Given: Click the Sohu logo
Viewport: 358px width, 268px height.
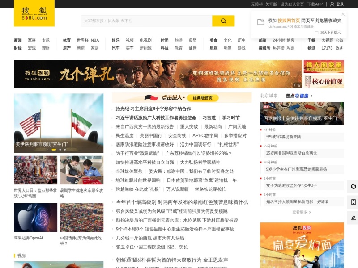Looking at the screenshot, I should click(x=34, y=13).
